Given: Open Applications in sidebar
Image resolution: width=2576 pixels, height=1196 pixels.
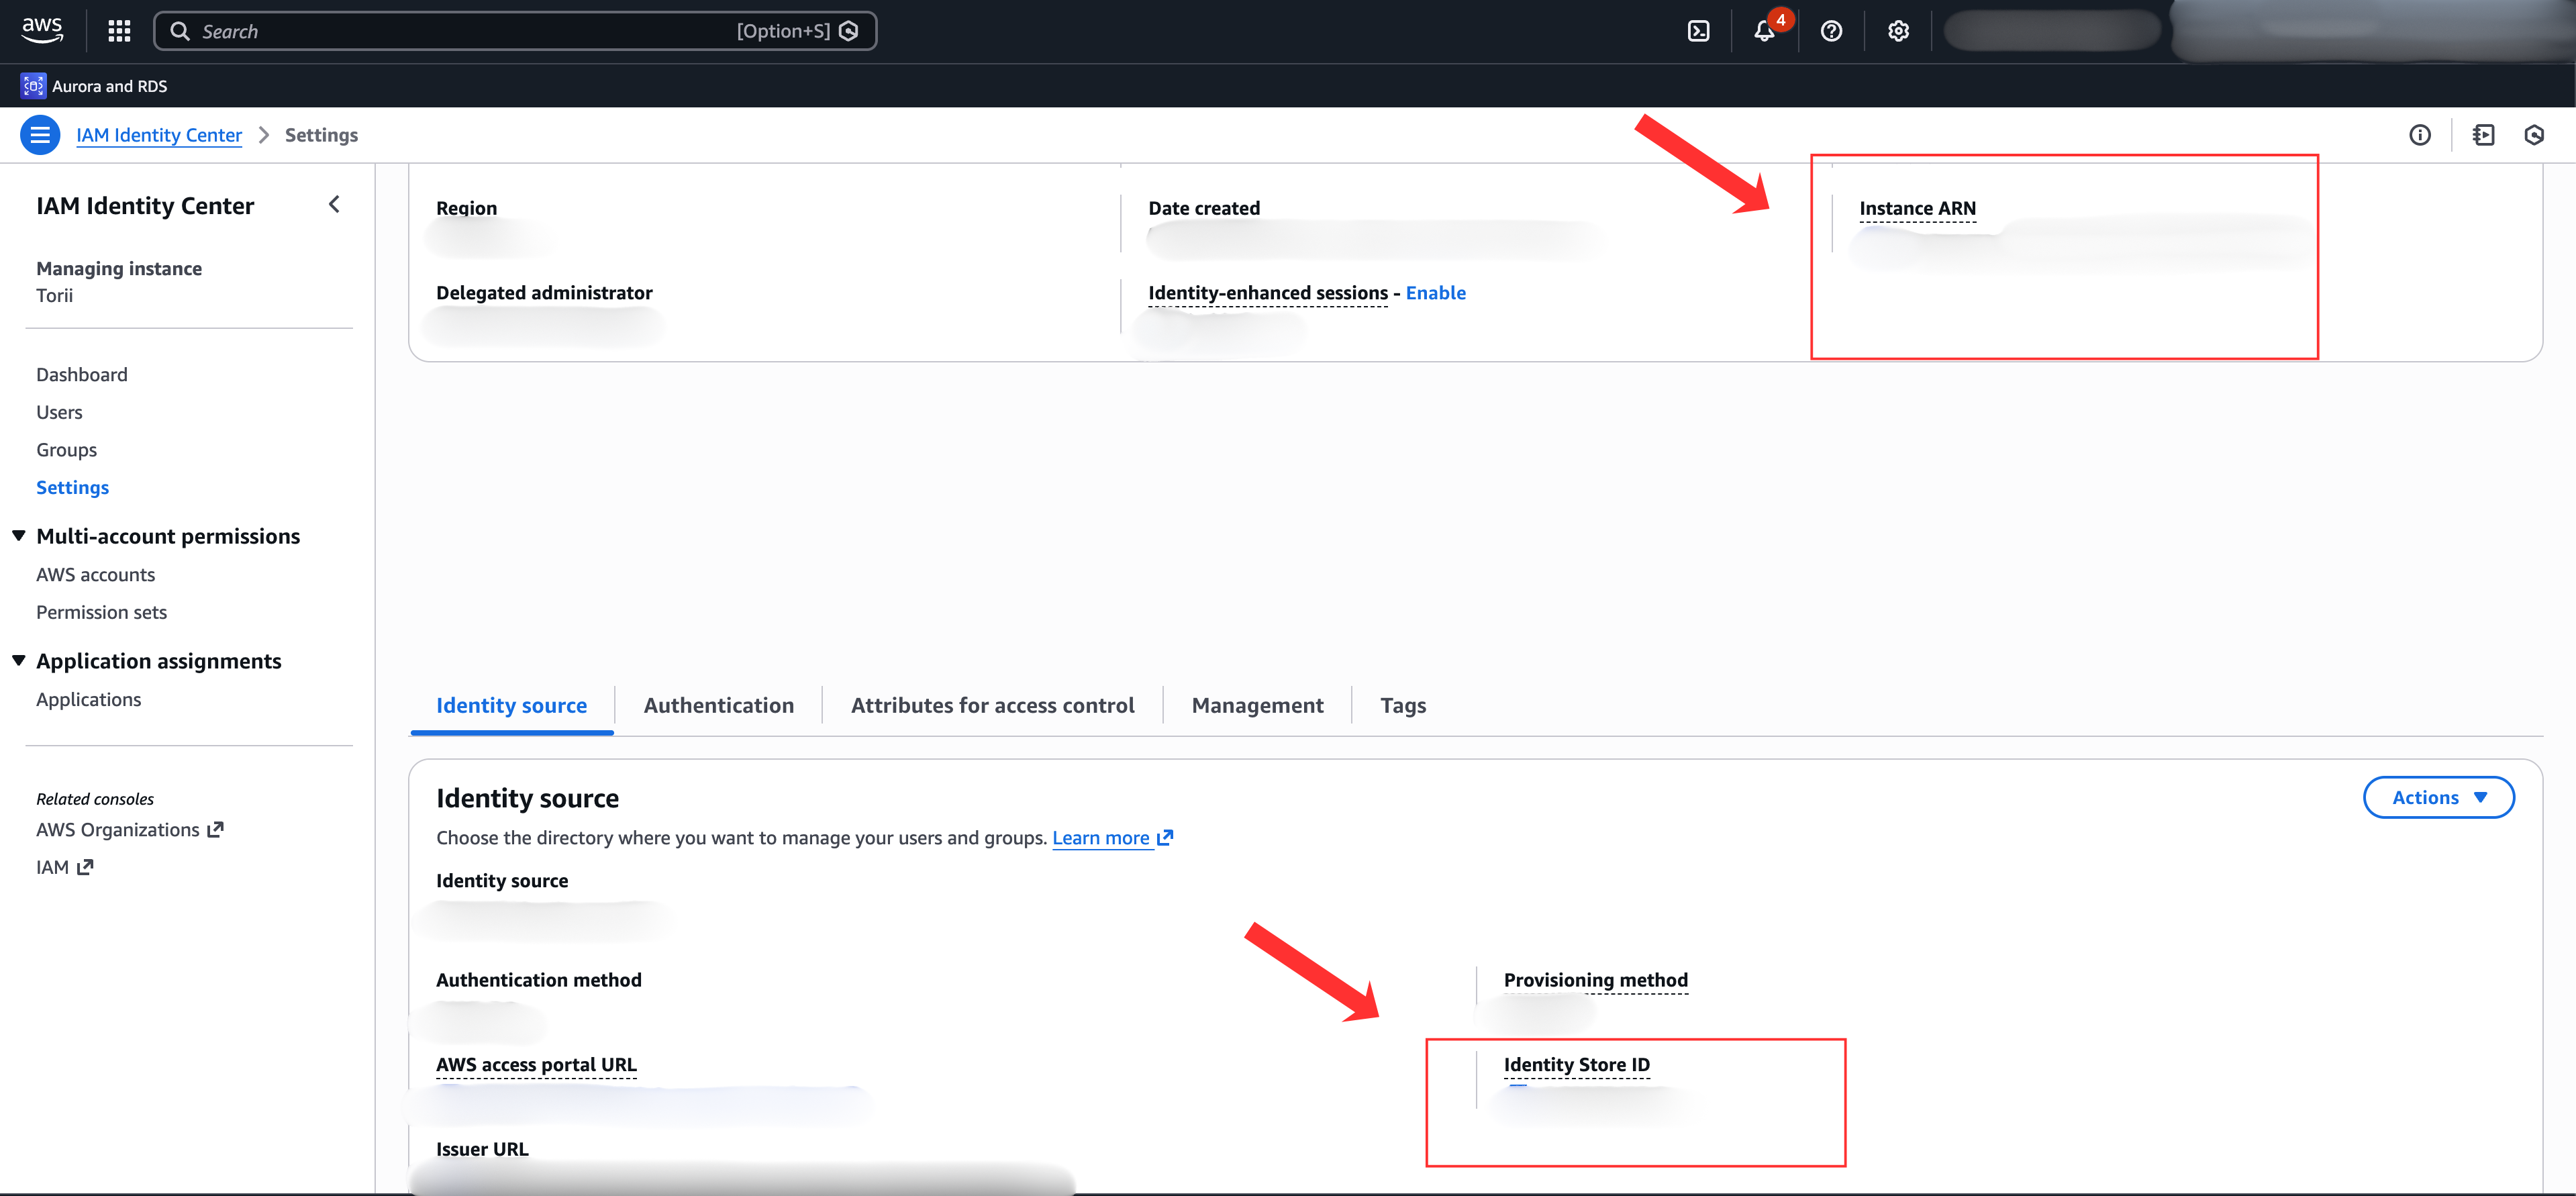Looking at the screenshot, I should pos(88,699).
